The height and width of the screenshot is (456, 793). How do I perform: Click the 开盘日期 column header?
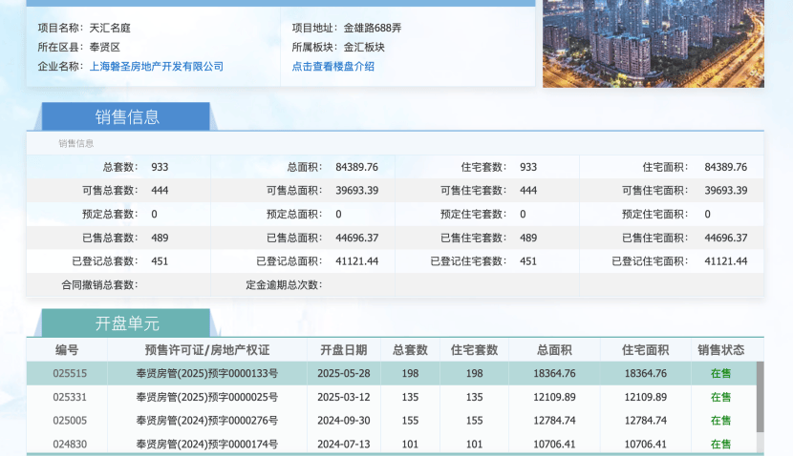(343, 350)
